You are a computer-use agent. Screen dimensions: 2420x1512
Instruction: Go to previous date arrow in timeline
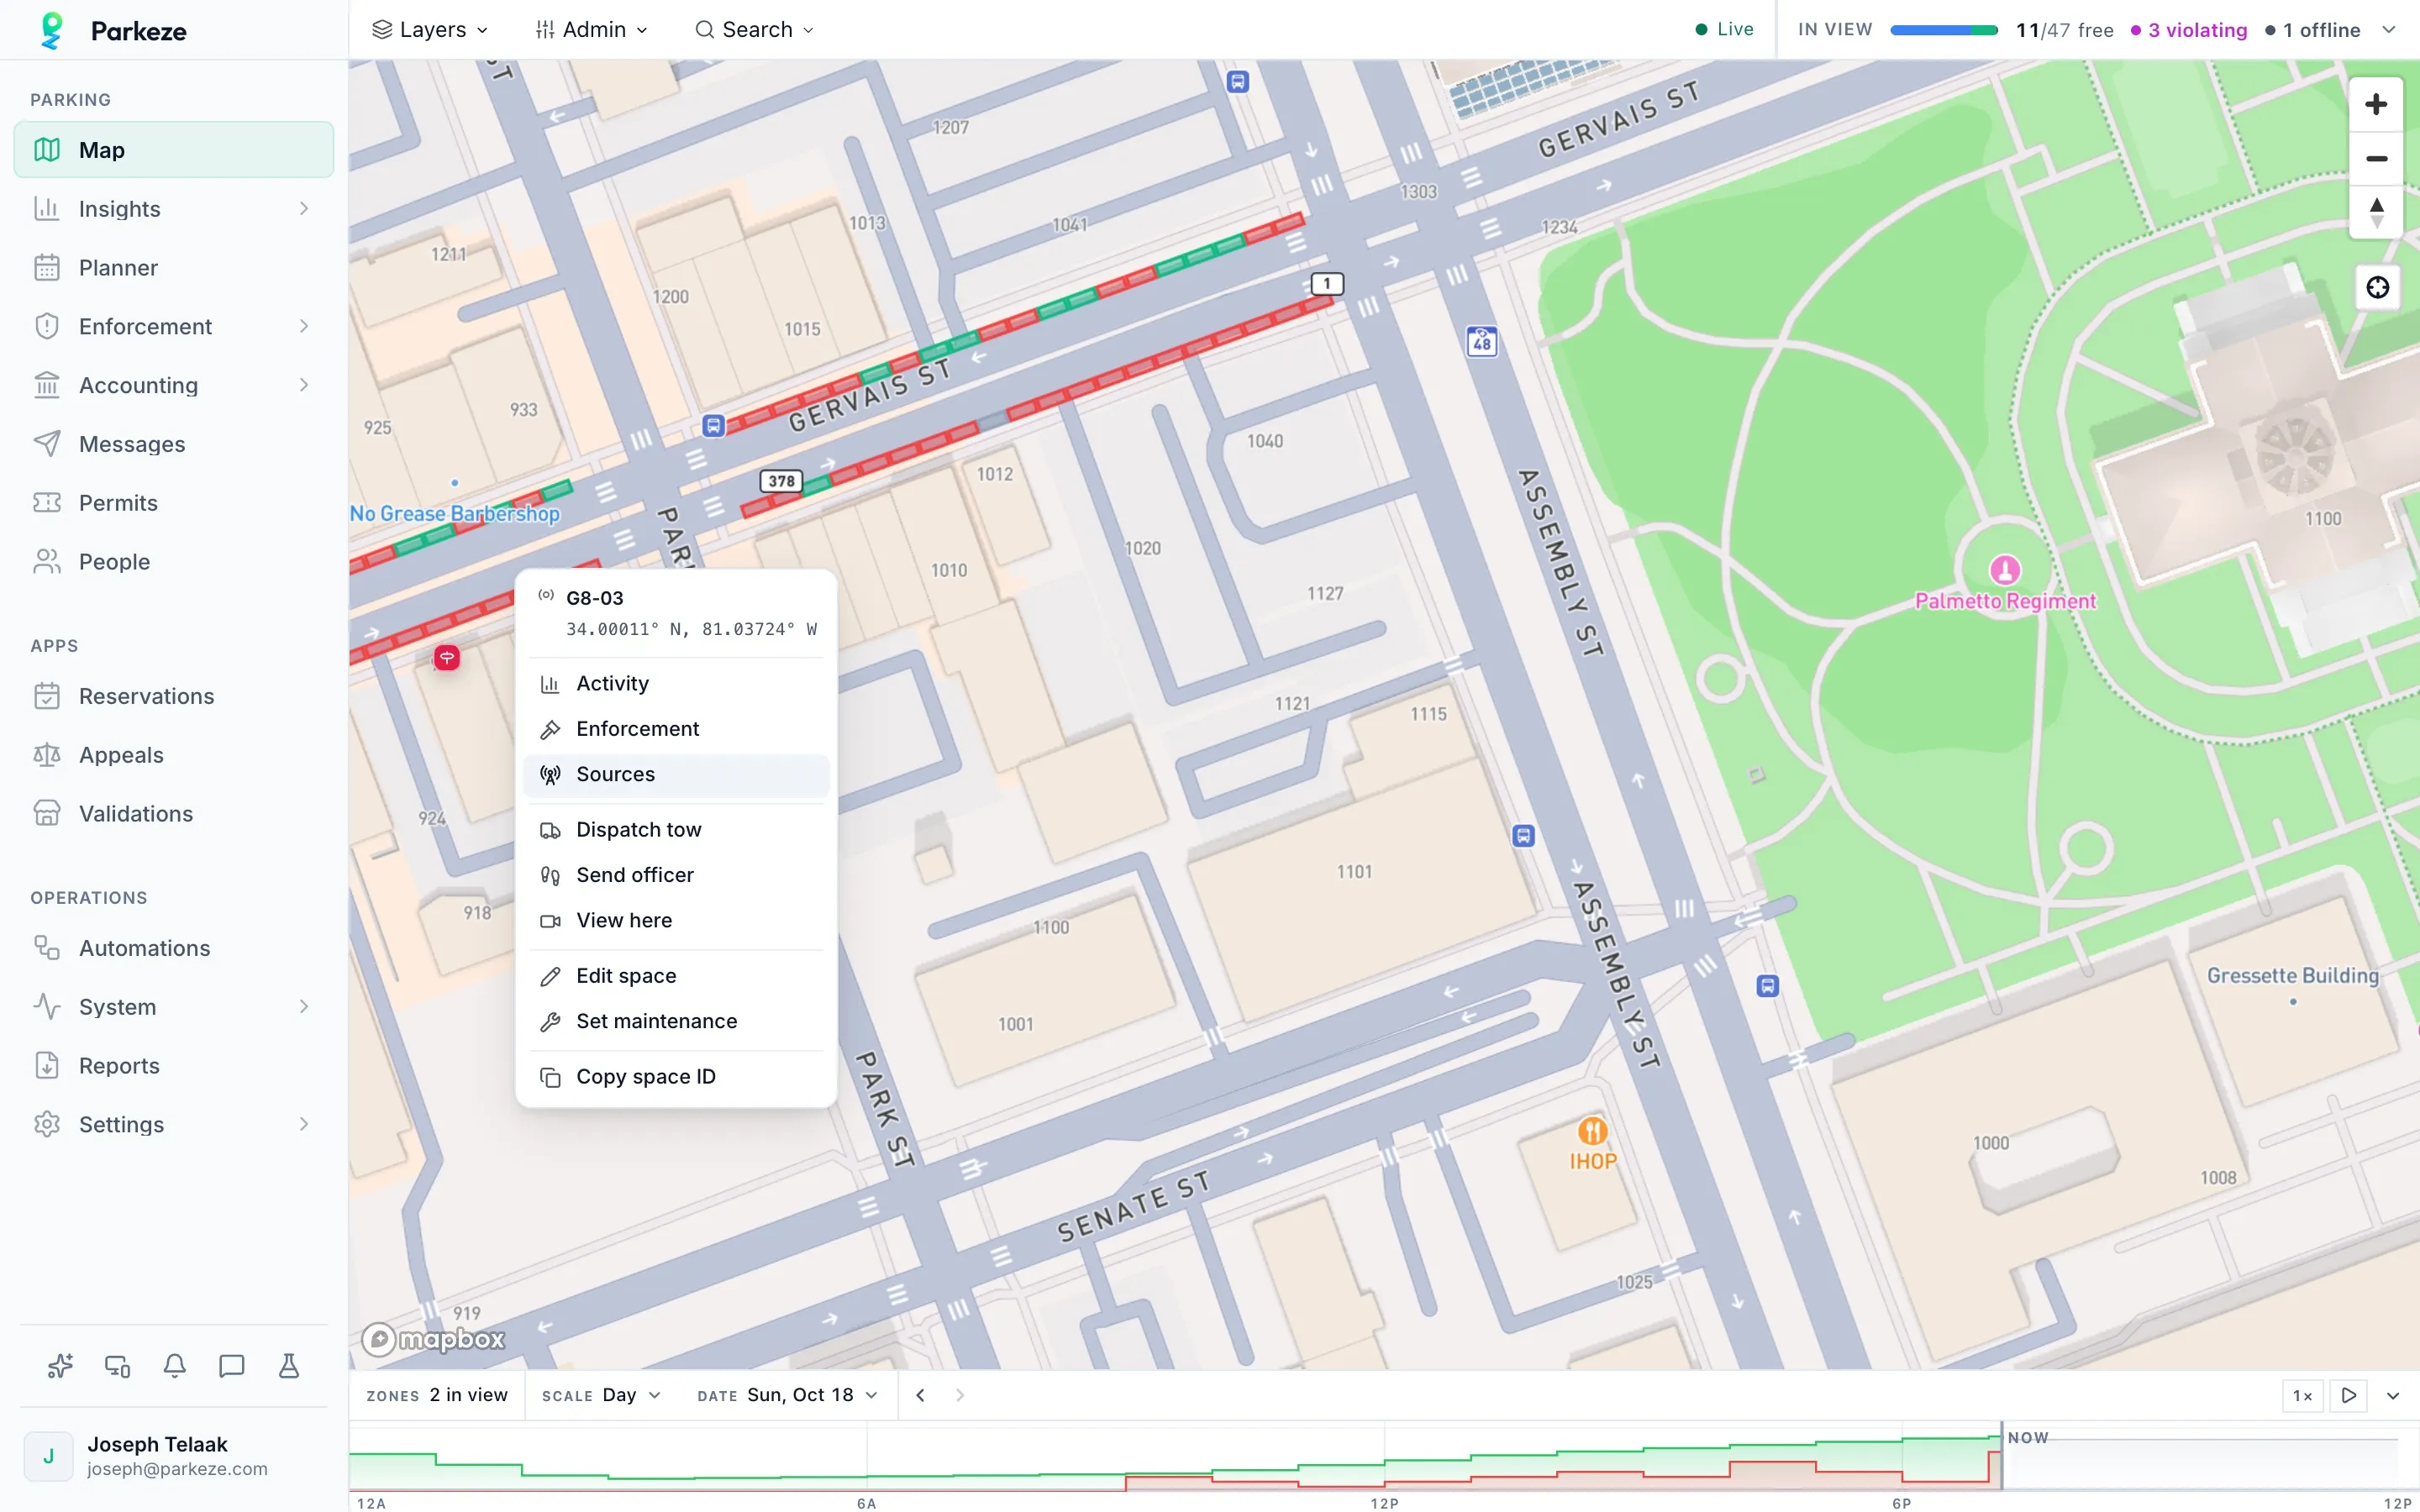920,1395
